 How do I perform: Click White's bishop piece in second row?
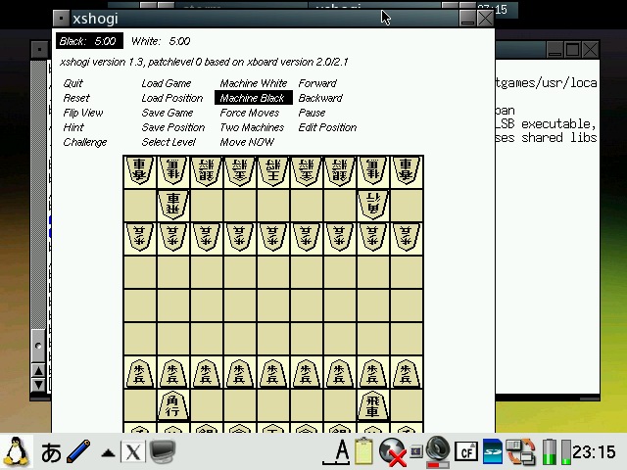373,205
